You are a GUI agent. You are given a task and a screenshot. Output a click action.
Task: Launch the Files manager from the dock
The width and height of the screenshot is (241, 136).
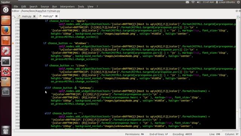pyautogui.click(x=6, y=20)
